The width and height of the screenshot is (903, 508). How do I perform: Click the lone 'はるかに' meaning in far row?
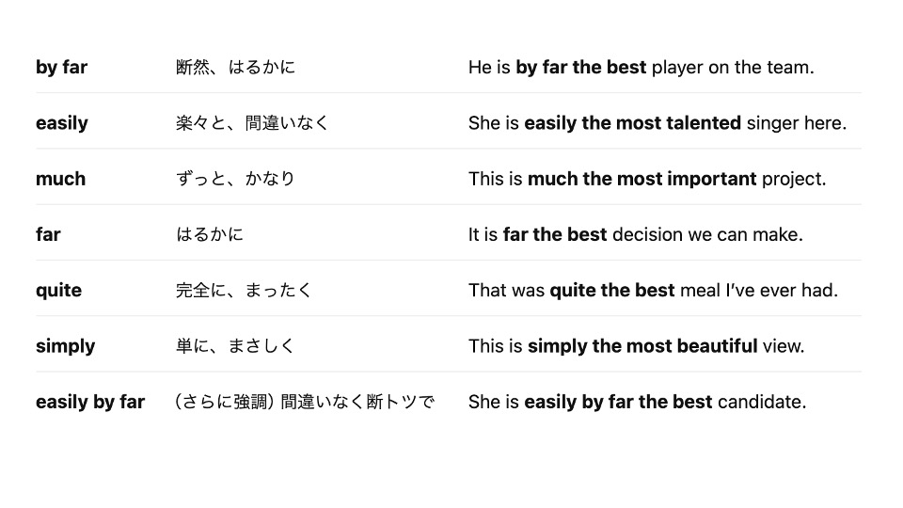coord(210,234)
